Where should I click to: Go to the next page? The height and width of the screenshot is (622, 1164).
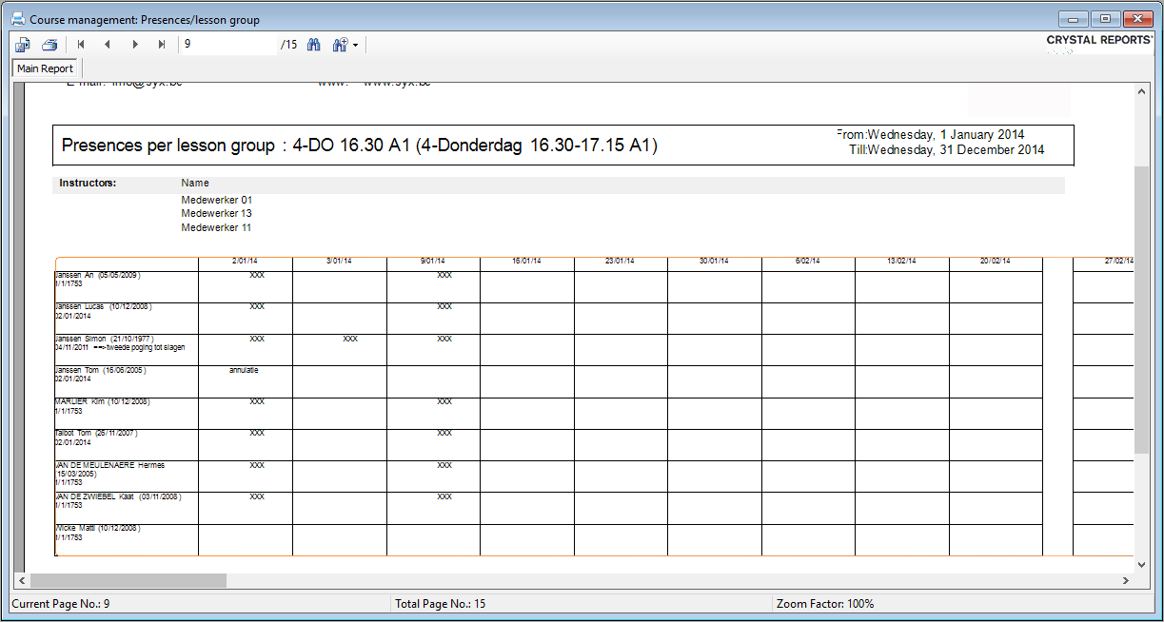pos(135,45)
